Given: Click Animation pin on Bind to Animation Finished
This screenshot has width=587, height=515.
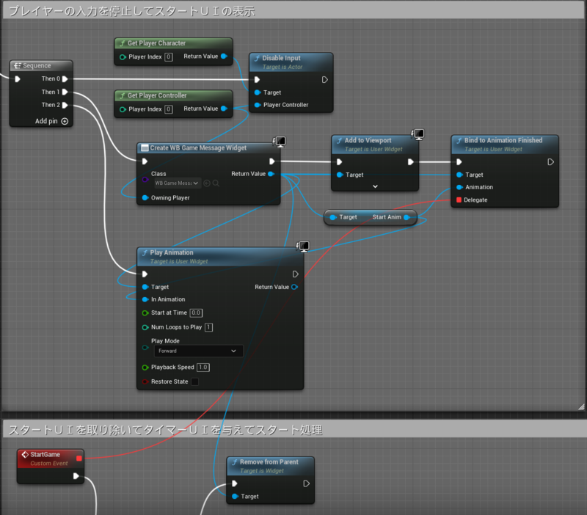Looking at the screenshot, I should [459, 187].
